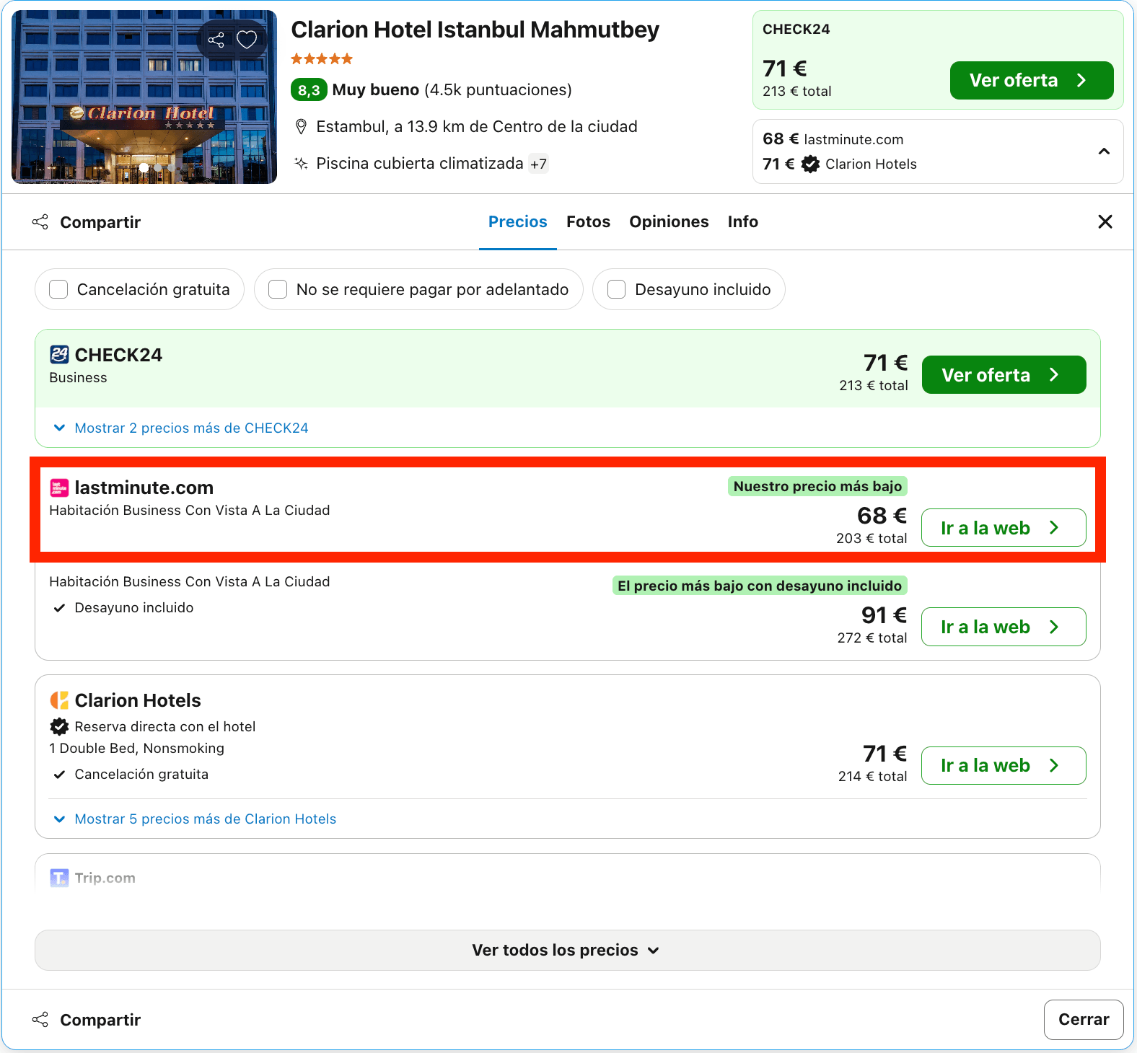
Task: Click the 1 Double Bed, Nonsmoking text
Action: [x=136, y=749]
